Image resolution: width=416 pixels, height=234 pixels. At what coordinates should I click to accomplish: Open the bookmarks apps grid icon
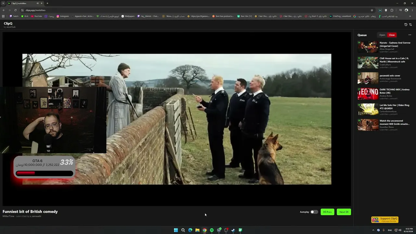click(x=3, y=16)
